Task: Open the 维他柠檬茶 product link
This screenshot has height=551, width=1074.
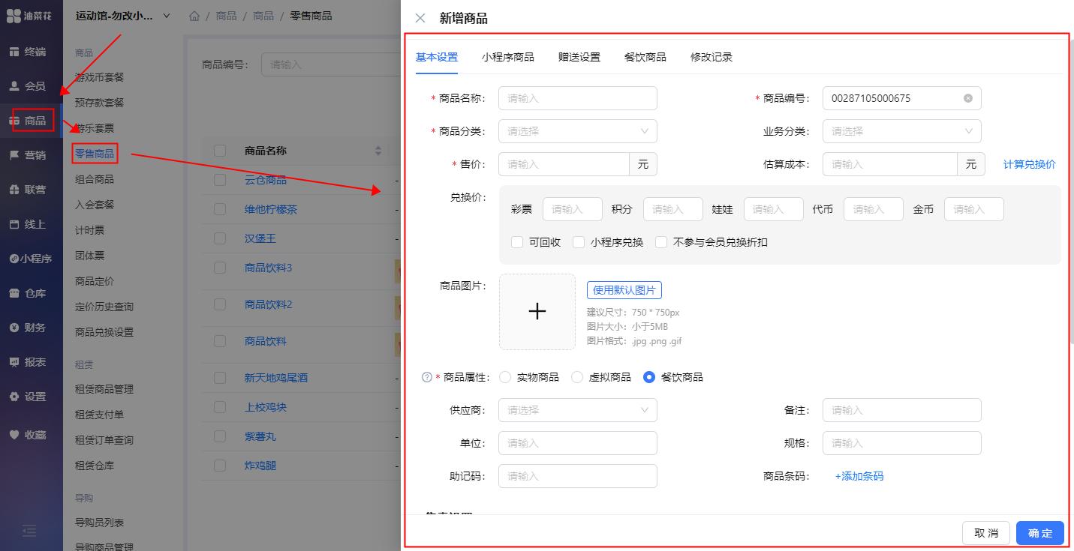Action: pyautogui.click(x=271, y=209)
